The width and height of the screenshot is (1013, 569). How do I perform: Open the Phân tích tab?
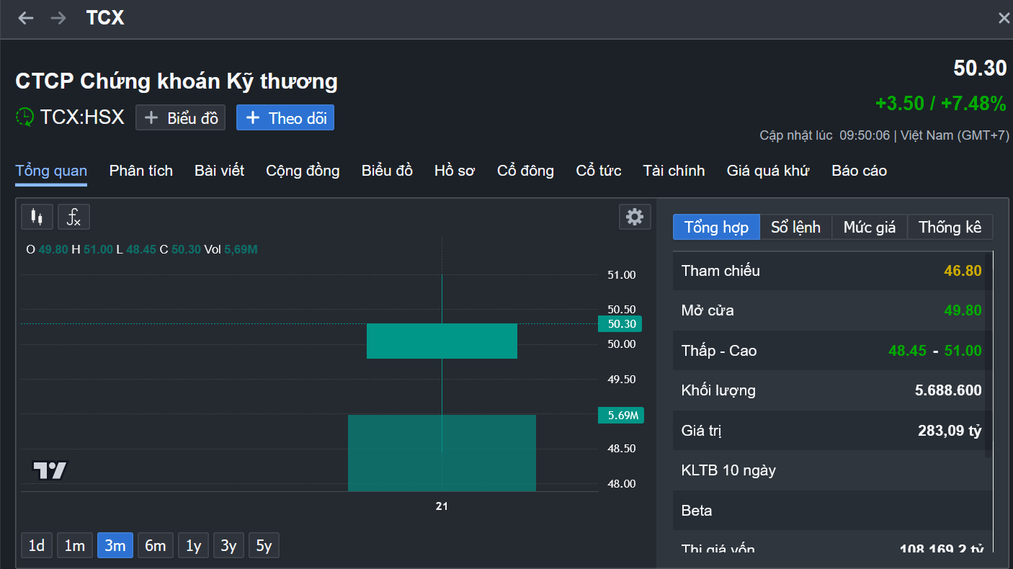click(141, 171)
